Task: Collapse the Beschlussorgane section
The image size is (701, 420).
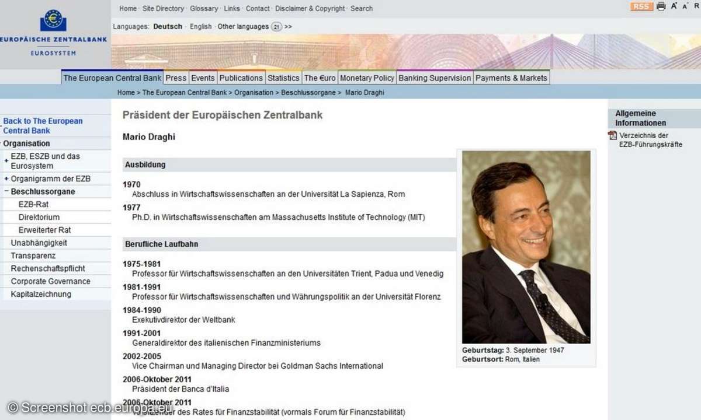Action: [x=6, y=191]
